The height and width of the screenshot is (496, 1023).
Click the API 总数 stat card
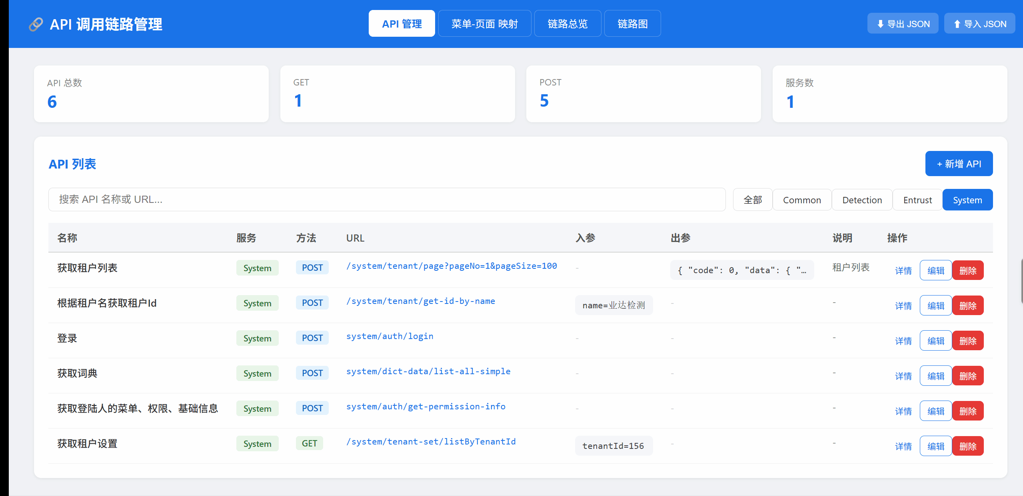tap(151, 94)
